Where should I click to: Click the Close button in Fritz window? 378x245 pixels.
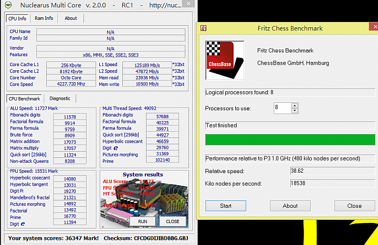pos(354,206)
